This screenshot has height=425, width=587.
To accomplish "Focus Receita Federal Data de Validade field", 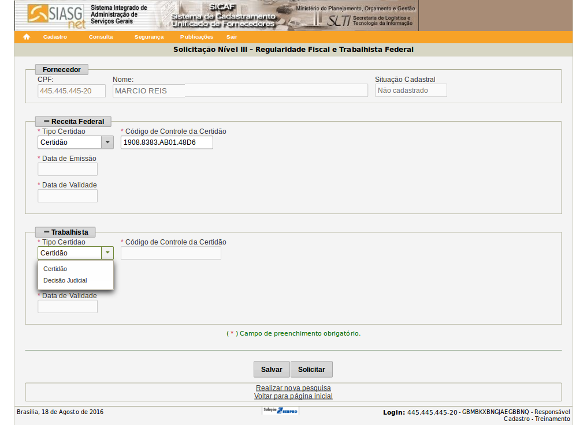I will [68, 196].
